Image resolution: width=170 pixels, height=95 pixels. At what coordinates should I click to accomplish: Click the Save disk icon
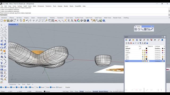(x=8, y=21)
